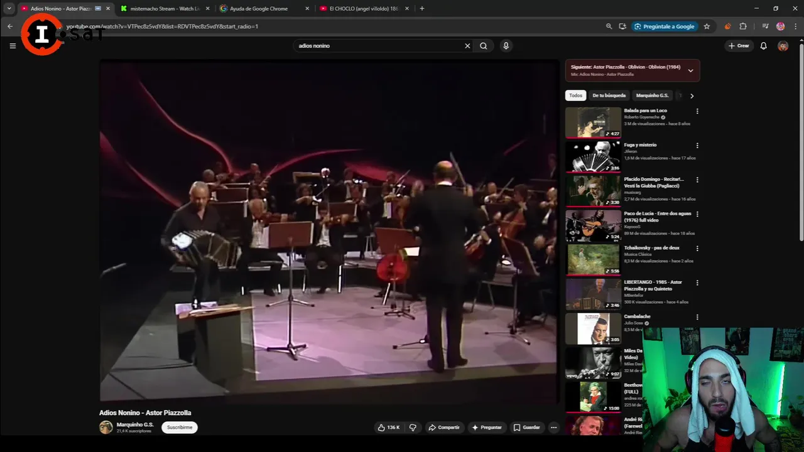Open the tab search dropdown in Chrome
Image resolution: width=804 pixels, height=452 pixels.
click(x=9, y=9)
